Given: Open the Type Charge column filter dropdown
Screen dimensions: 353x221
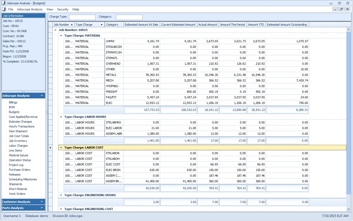Looking at the screenshot, I should click(102, 25).
